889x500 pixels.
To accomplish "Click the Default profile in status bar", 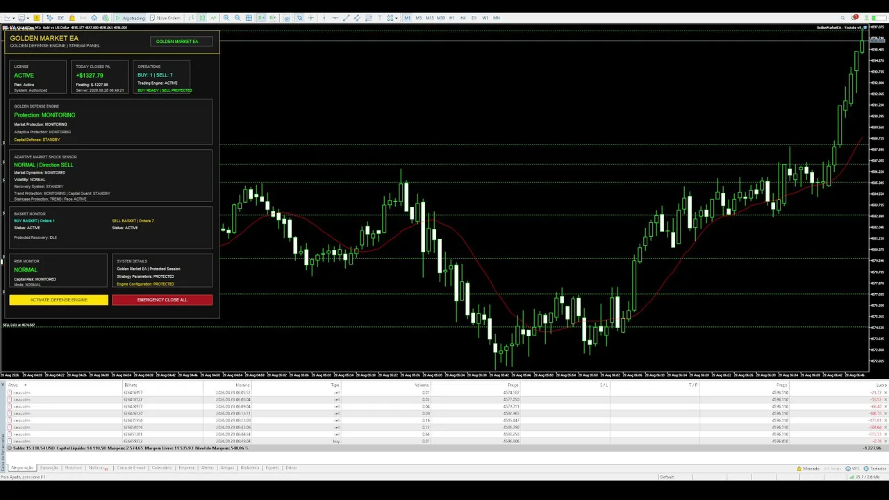I will click(667, 477).
